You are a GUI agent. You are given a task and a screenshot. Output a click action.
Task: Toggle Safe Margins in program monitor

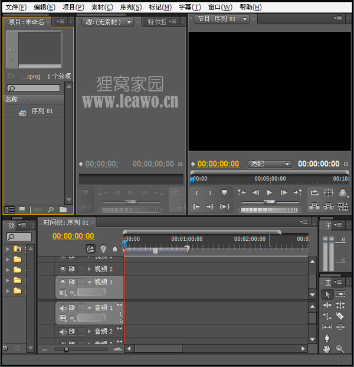click(x=328, y=192)
